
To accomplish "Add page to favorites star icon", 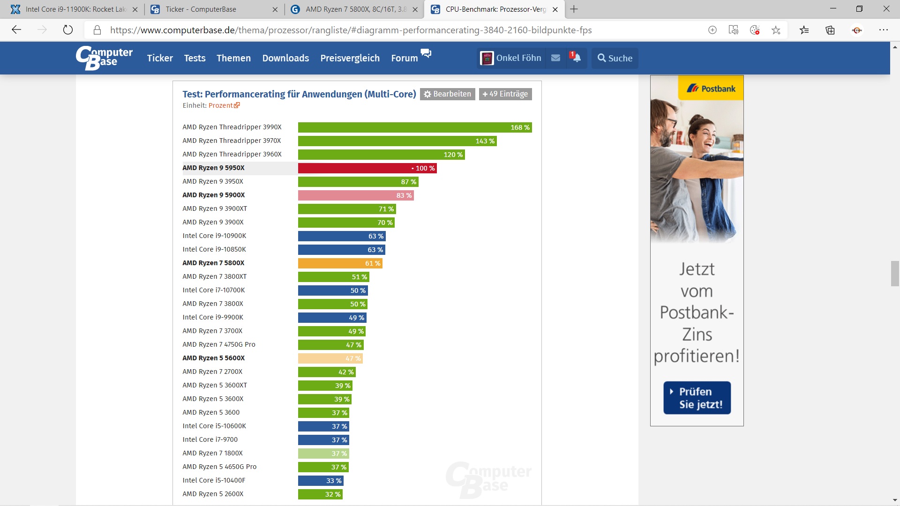I will click(776, 30).
